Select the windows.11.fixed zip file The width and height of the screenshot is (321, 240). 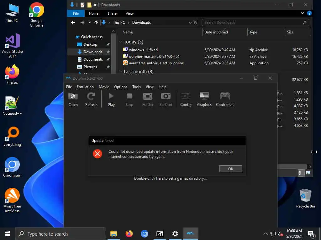(x=143, y=50)
